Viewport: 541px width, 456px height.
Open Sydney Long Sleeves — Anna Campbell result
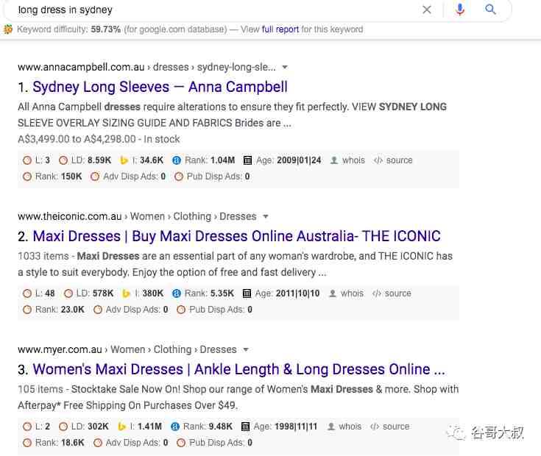coord(160,87)
